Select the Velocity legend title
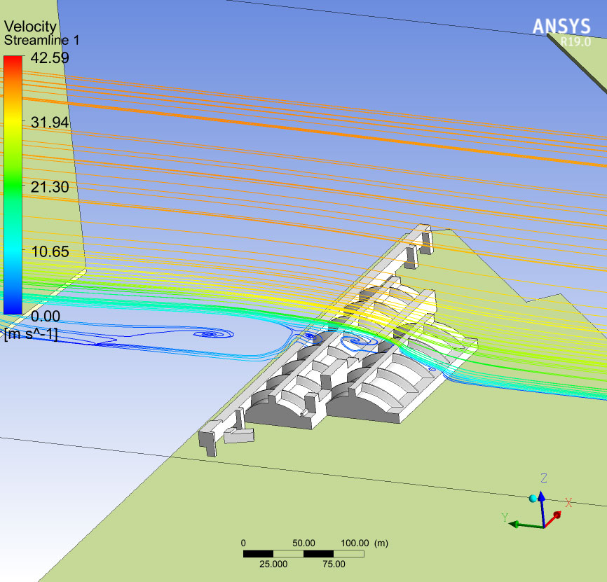 (30, 27)
